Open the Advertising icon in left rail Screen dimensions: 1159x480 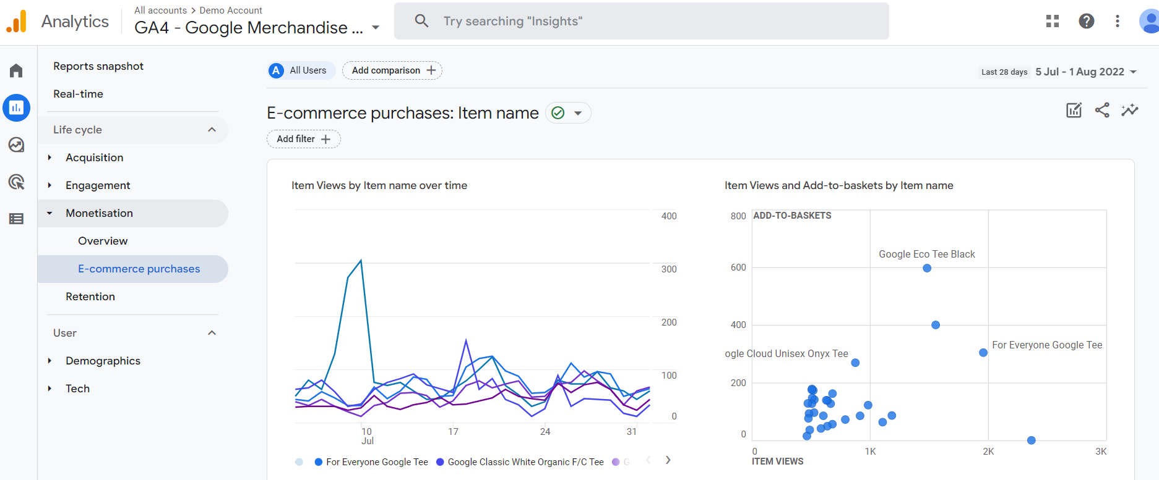(17, 182)
